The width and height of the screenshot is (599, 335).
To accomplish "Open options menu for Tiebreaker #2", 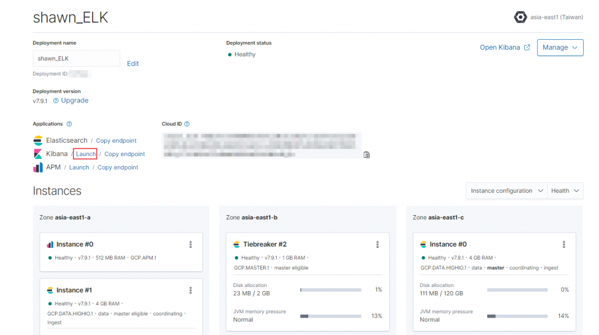I will (x=377, y=244).
